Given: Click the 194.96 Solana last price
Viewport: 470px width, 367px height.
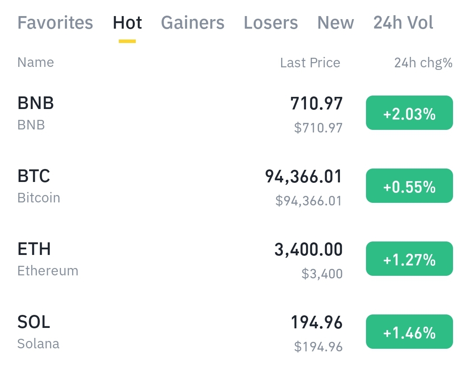Looking at the screenshot, I should (316, 323).
